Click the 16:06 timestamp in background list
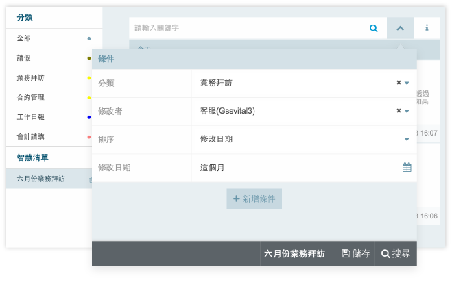Screen dimensions: 452x282 tap(429, 216)
